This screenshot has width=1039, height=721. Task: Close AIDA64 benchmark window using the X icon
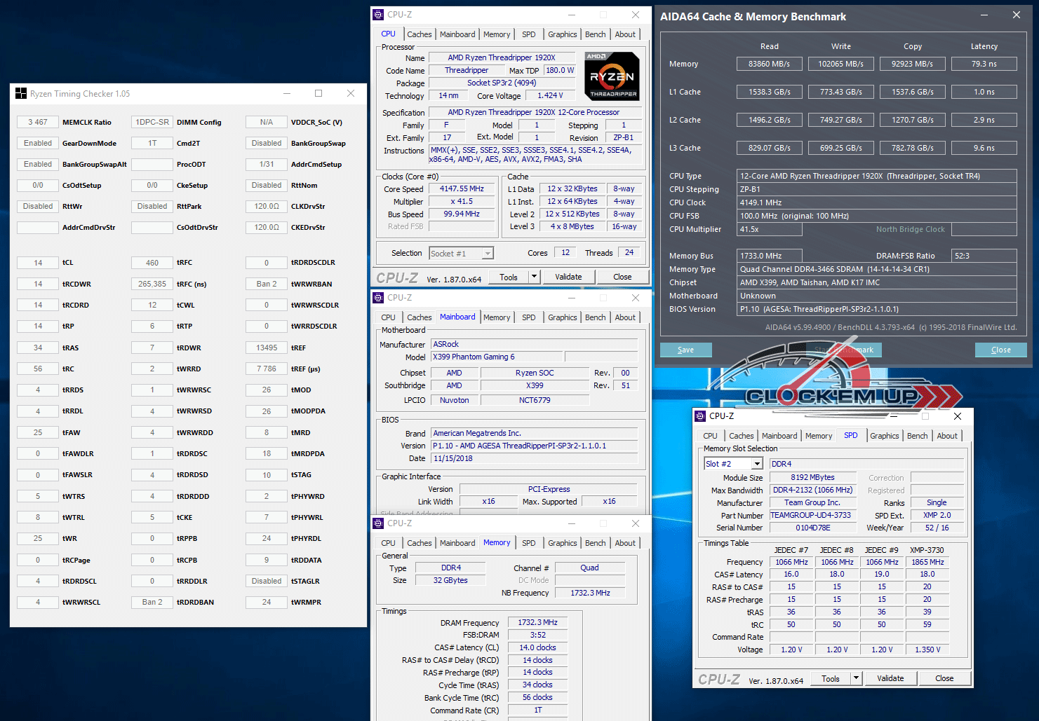(x=1016, y=15)
